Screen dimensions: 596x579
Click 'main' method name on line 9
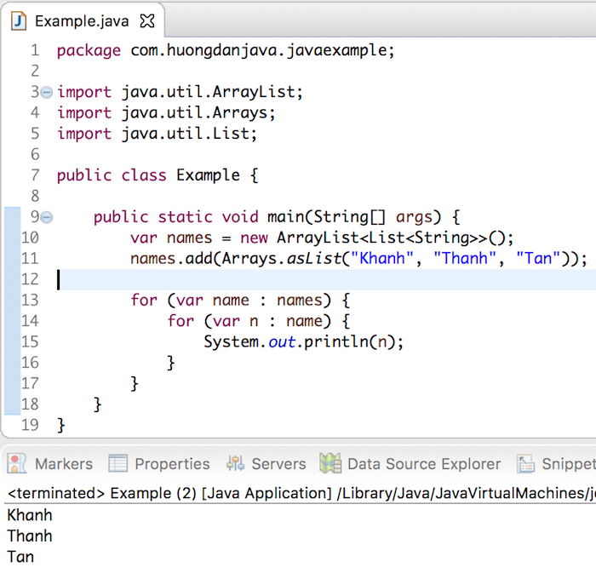pos(285,217)
